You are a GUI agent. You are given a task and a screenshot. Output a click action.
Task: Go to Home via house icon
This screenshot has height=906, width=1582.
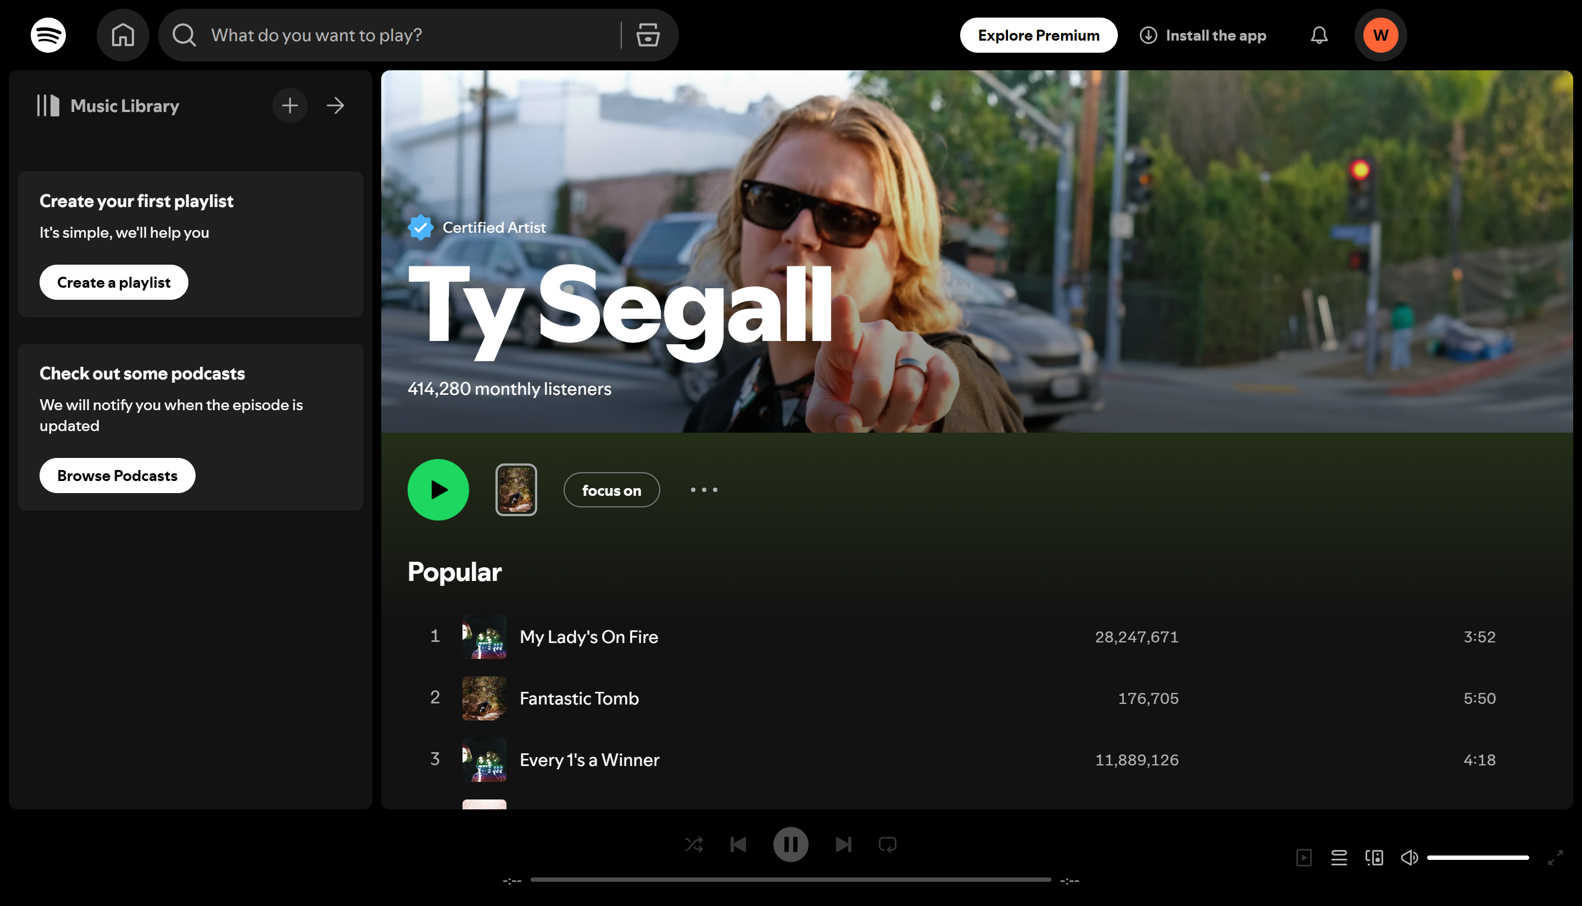[122, 36]
